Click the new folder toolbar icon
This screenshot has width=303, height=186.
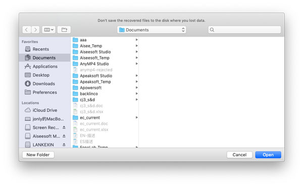[64, 30]
